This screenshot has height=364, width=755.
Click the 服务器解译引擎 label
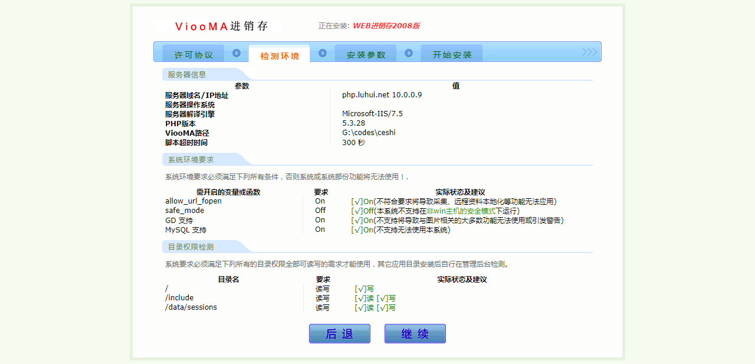click(190, 114)
